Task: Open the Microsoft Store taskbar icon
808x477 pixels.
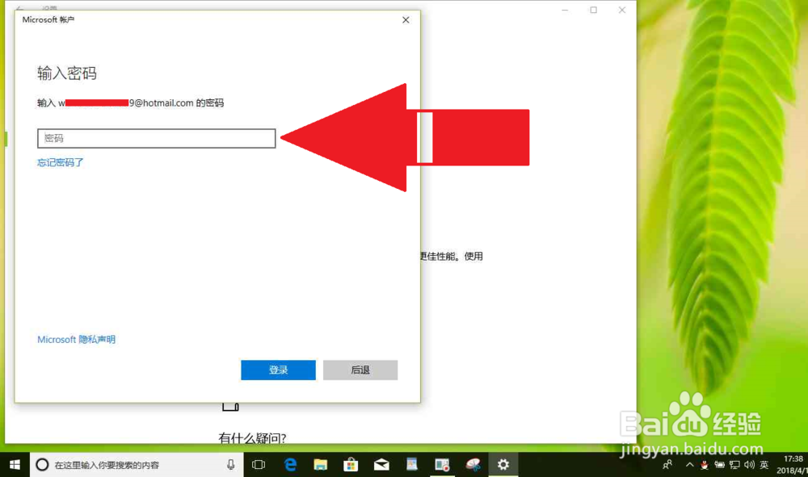Action: click(351, 465)
